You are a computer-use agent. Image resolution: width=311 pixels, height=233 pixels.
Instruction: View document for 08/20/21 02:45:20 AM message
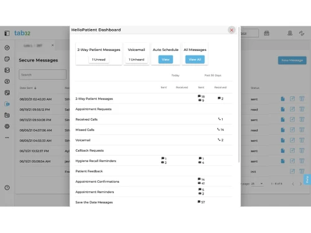282,99
